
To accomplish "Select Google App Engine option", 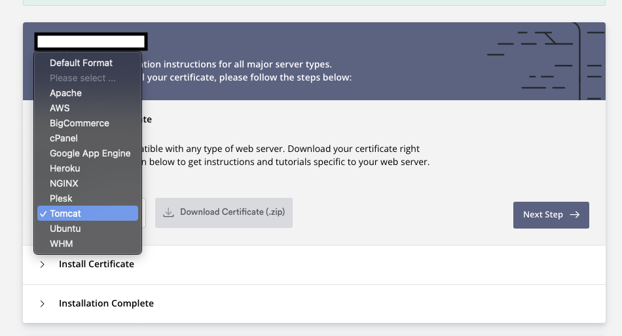I will tap(88, 153).
